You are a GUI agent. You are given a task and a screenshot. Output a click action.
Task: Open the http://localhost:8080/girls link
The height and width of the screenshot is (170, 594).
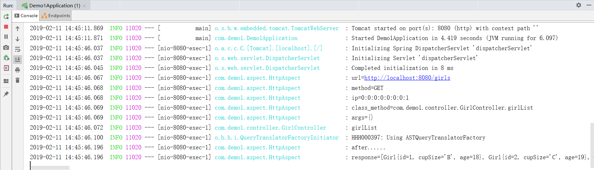point(407,78)
